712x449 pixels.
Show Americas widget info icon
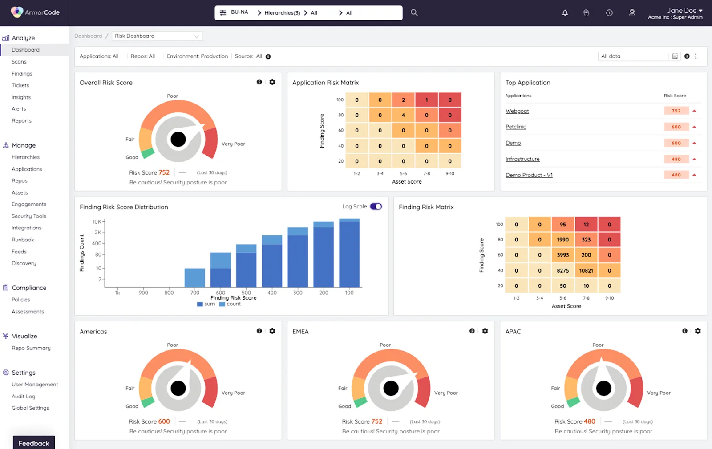coord(259,331)
